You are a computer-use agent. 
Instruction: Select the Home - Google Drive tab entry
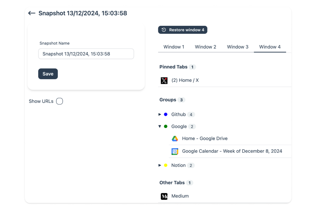click(x=205, y=138)
